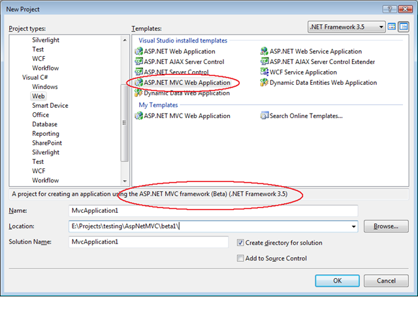Click the project types scroll down arrow
Screen dimensions: 418x312
(125, 181)
